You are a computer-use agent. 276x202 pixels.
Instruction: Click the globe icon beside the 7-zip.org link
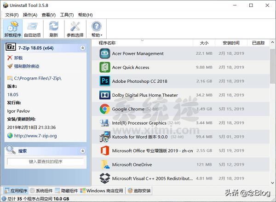pos(10,135)
